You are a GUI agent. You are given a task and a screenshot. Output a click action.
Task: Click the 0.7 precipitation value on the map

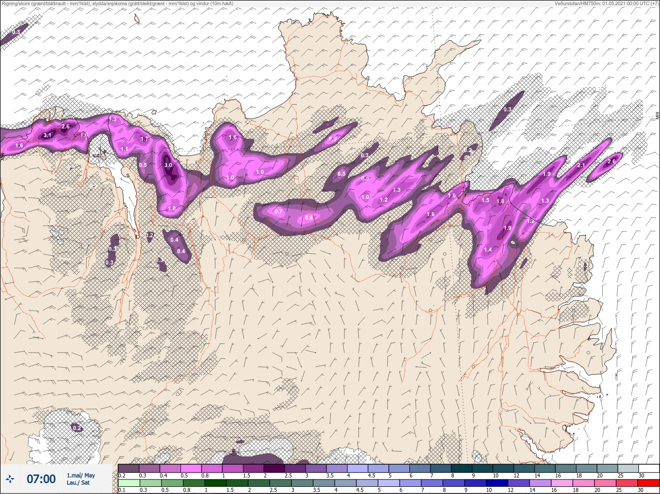pos(279,211)
